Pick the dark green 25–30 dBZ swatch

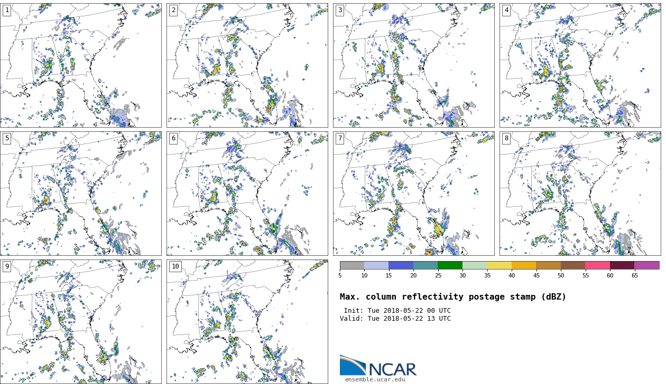450,265
